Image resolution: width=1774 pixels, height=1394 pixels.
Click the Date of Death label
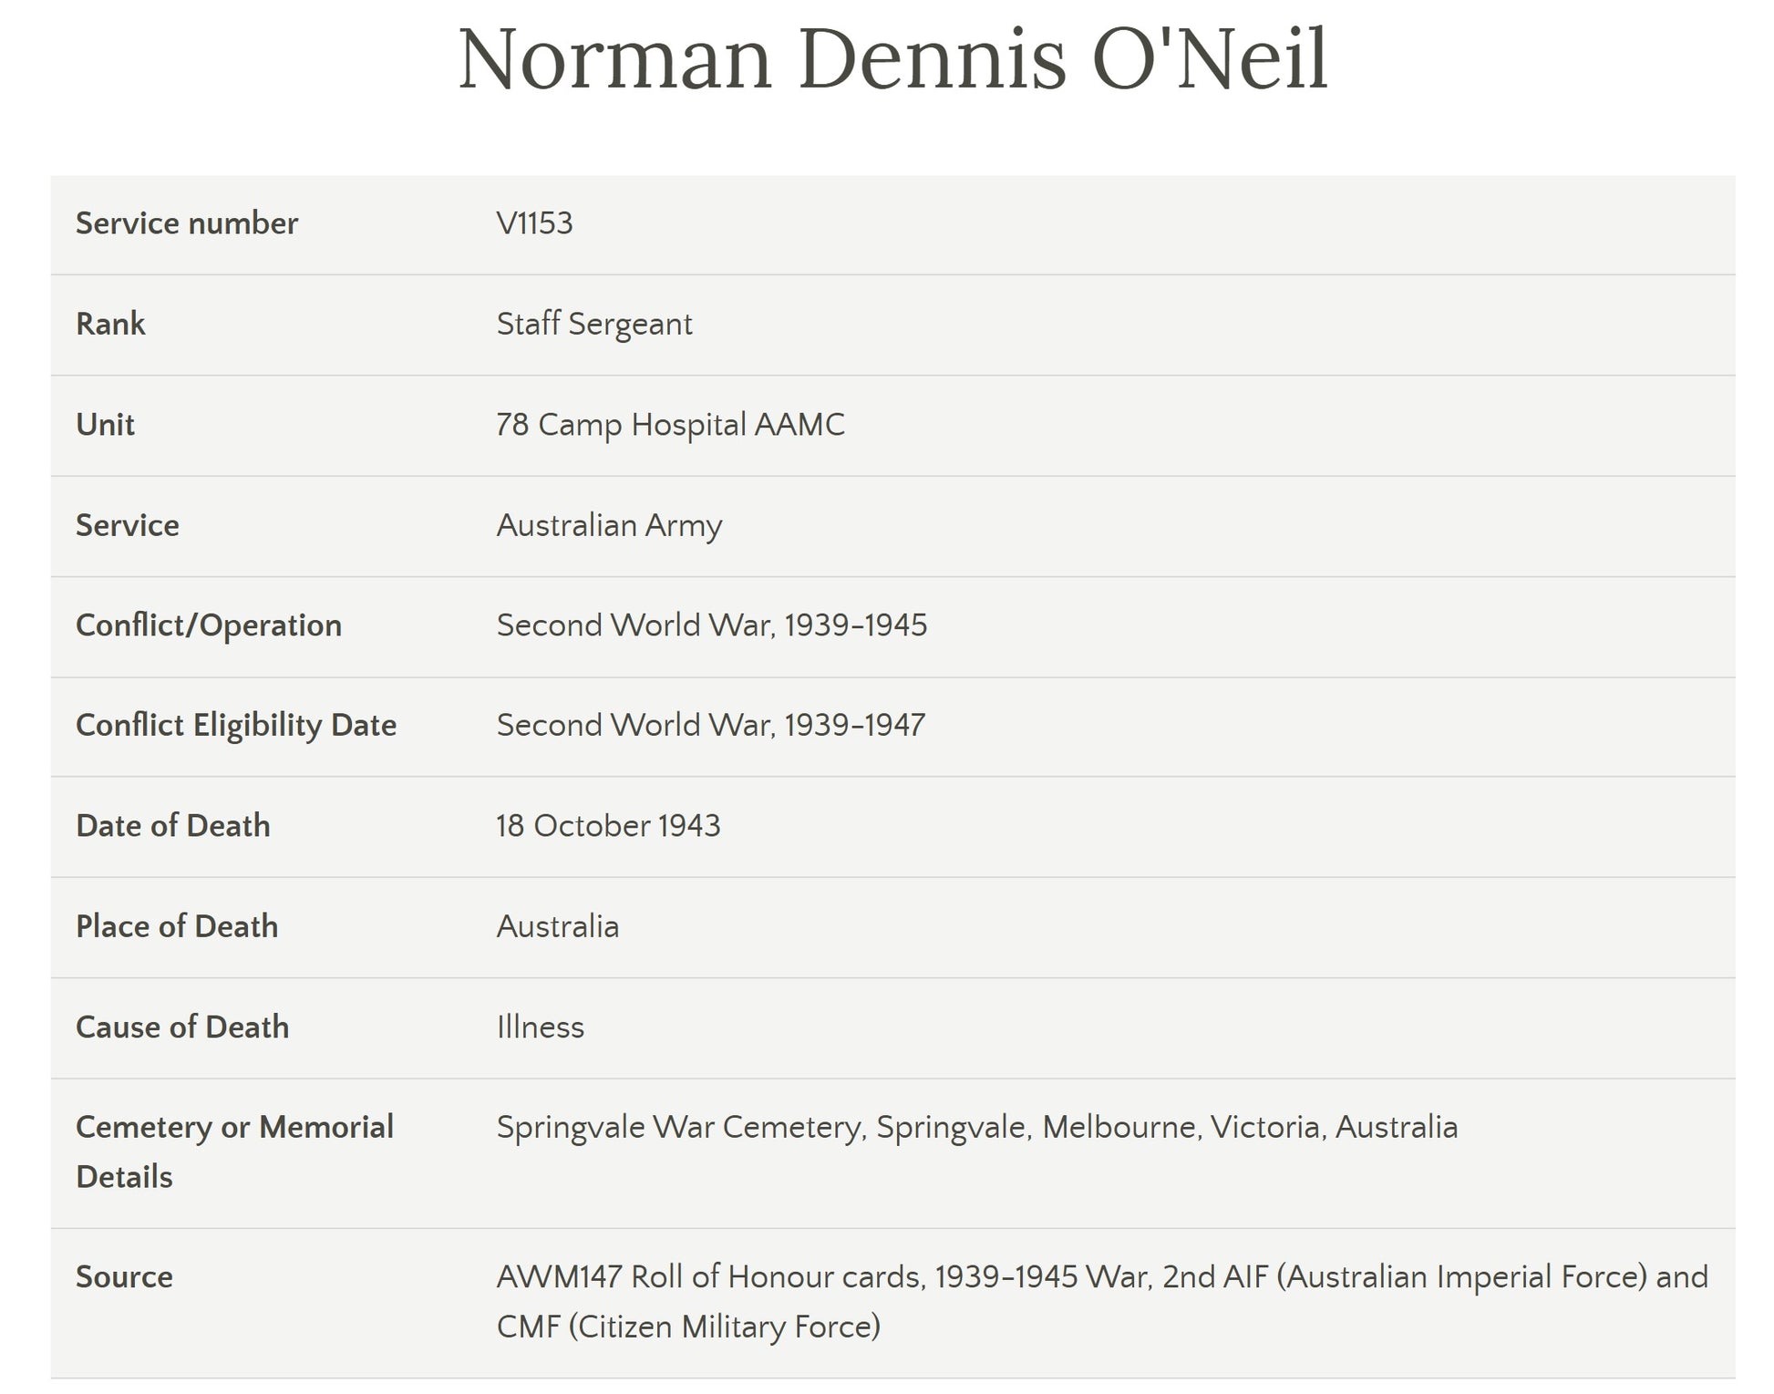173,826
